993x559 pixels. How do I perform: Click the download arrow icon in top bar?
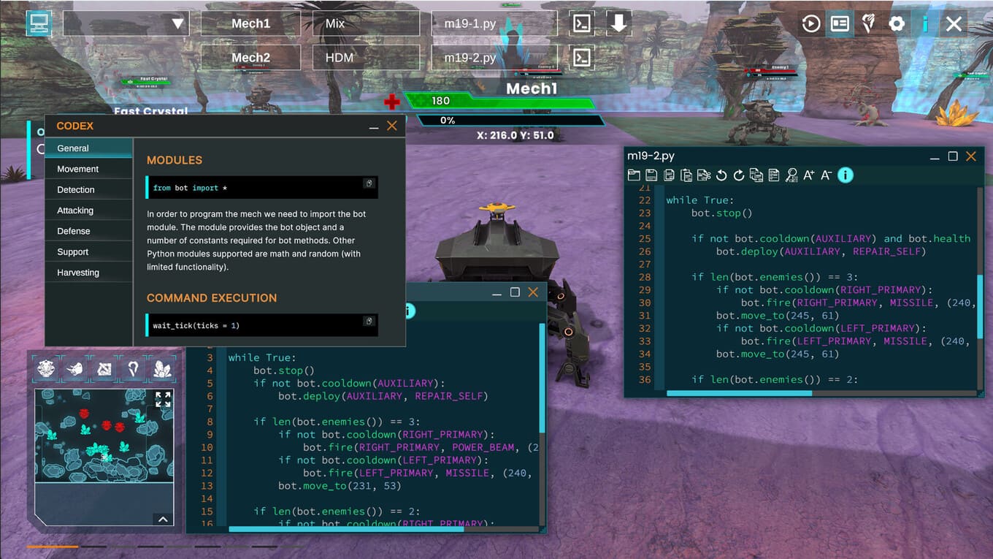click(618, 23)
